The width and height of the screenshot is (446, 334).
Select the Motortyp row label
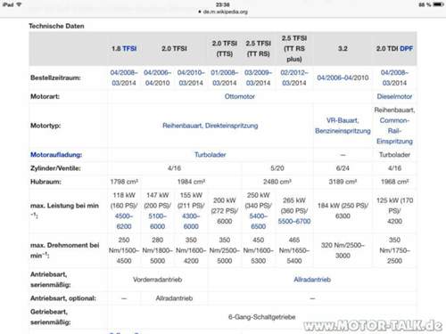tap(45, 126)
